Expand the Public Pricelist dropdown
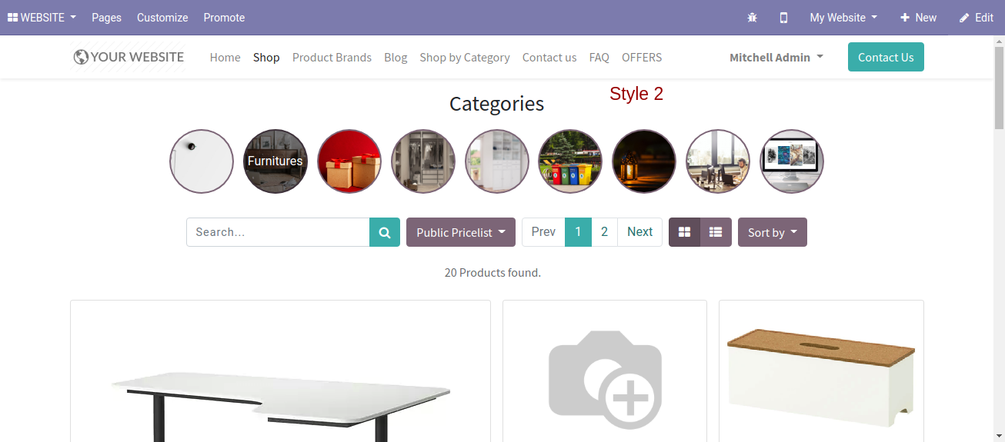 [x=461, y=232]
